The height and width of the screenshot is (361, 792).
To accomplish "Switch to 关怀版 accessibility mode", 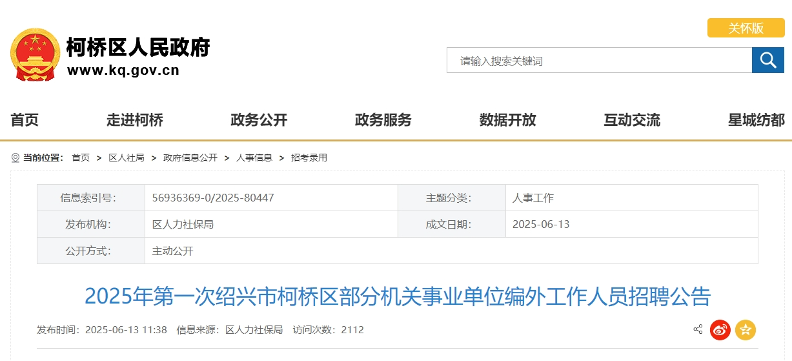I will pyautogui.click(x=746, y=28).
